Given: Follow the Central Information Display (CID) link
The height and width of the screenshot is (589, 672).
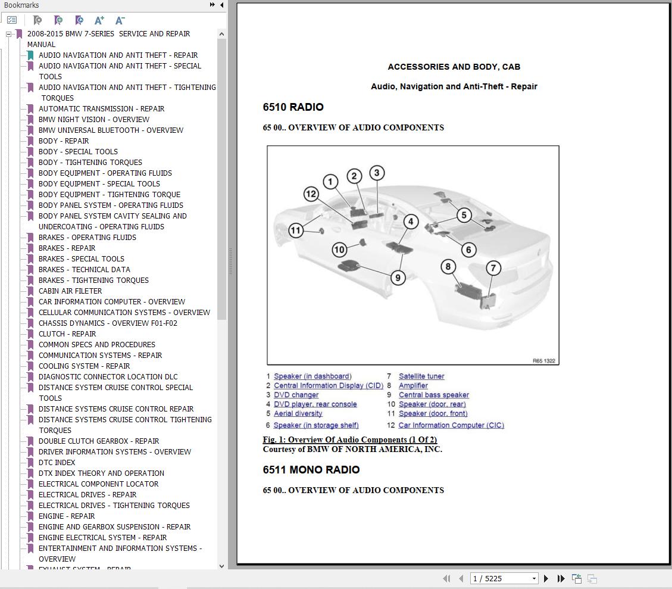Looking at the screenshot, I should [x=329, y=385].
